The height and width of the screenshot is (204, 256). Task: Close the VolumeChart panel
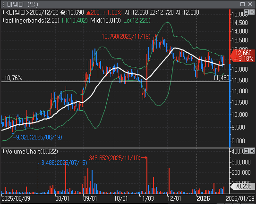252,151
